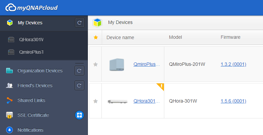Open Organization Devices section
The image size is (263, 135).
pyautogui.click(x=40, y=71)
